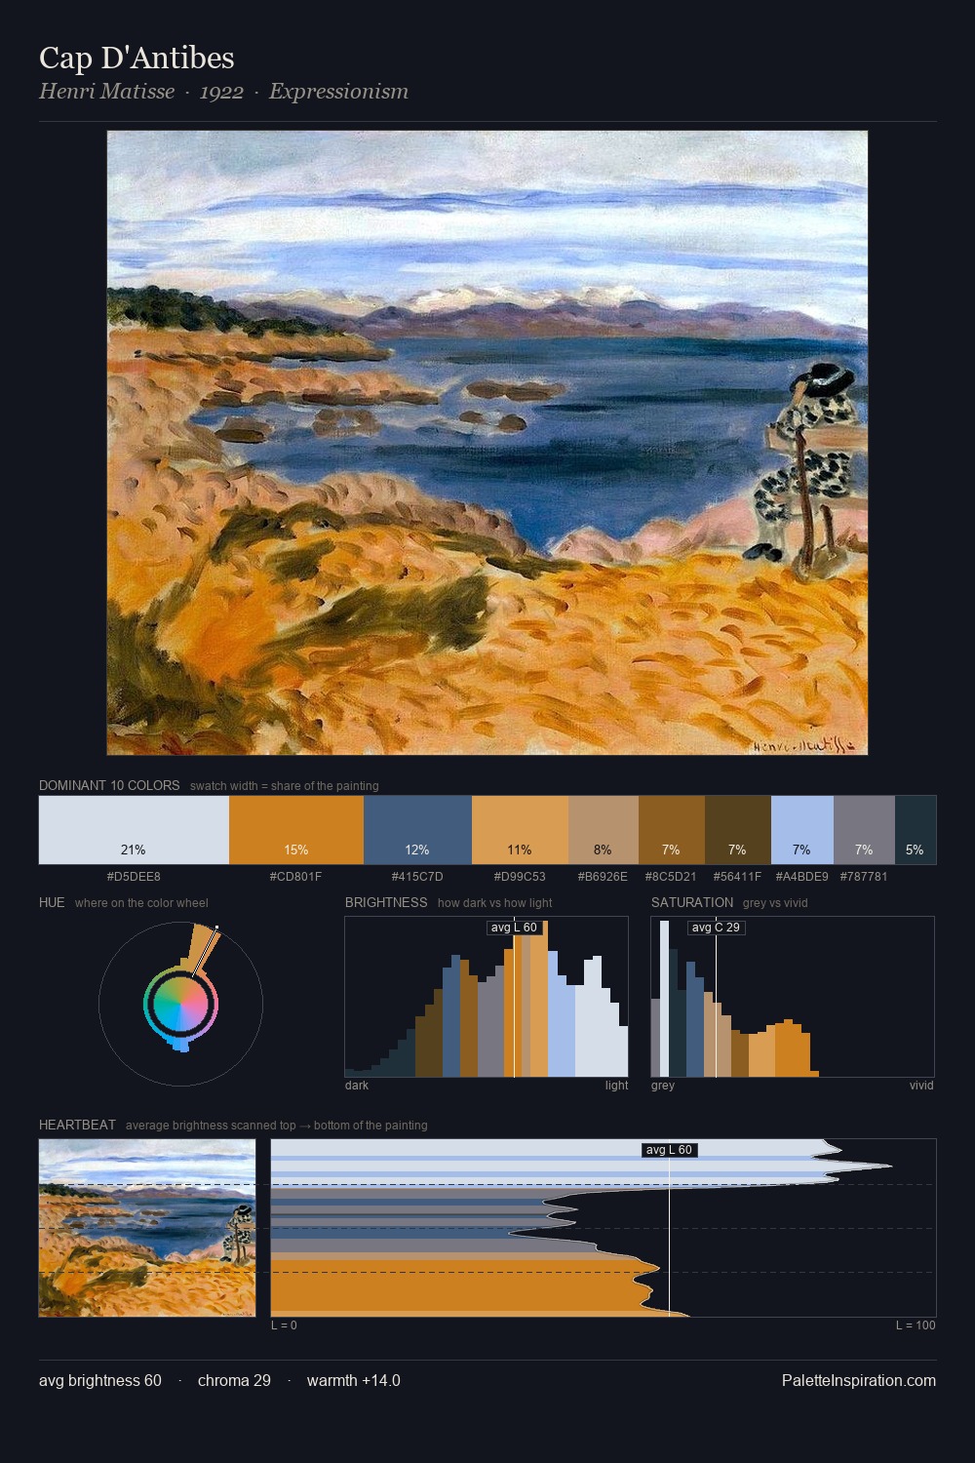Pick the dark brown #56411F swatch
The height and width of the screenshot is (1463, 975).
pos(738,830)
